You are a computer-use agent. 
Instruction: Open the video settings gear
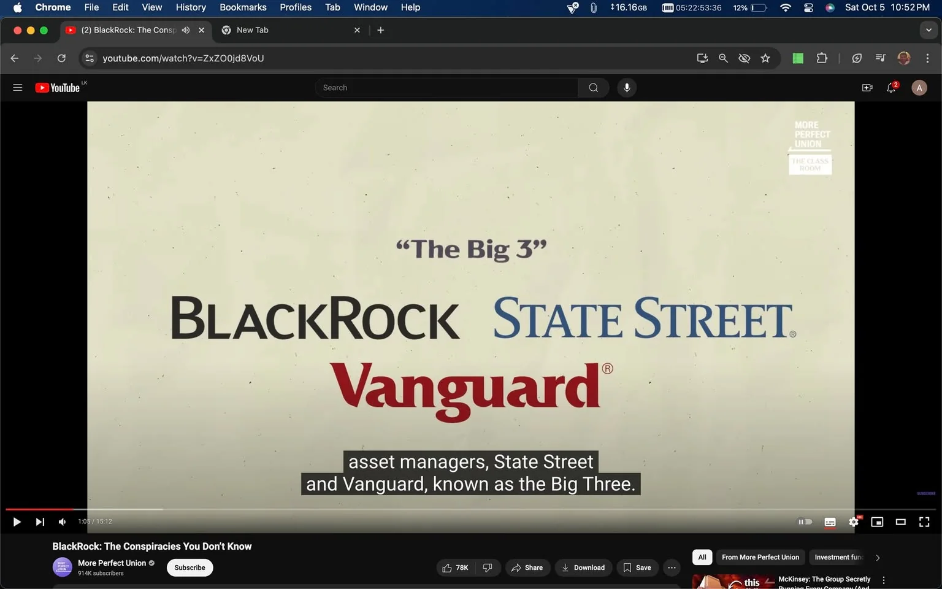point(854,522)
